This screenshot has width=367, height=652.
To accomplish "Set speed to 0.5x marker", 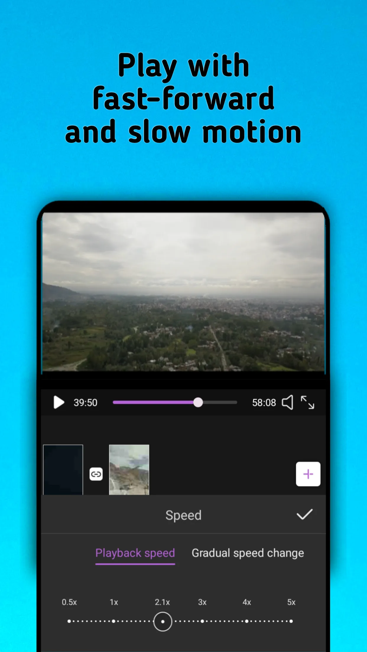I will point(69,621).
